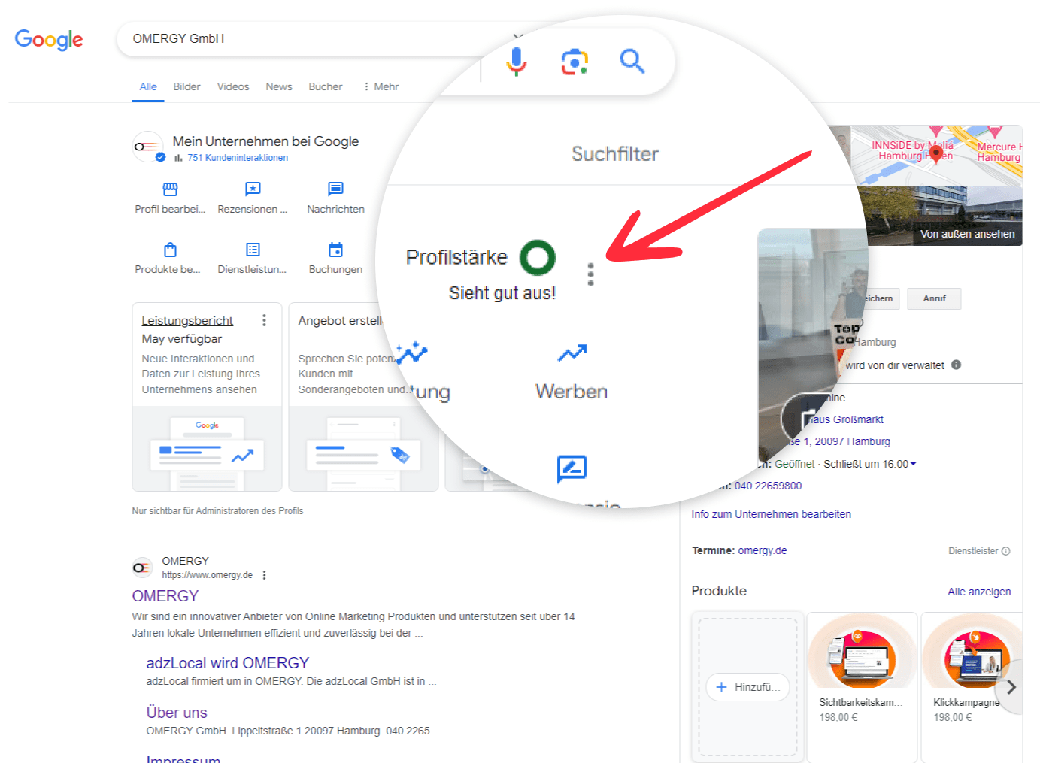Screen dimensions: 1040x763
Task: Open Profil bearbeiten storefront icon
Action: tap(171, 189)
